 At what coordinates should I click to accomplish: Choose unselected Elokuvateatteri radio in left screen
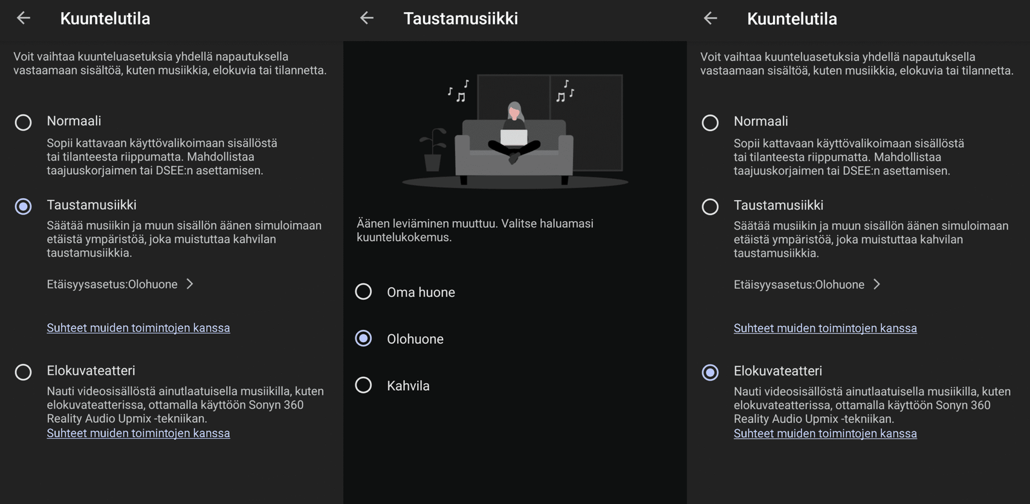[23, 372]
